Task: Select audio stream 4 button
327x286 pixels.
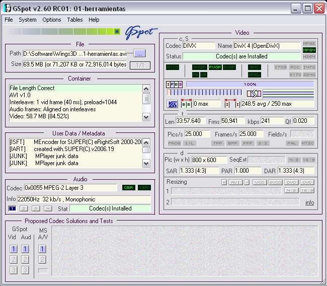Action: (x=48, y=208)
